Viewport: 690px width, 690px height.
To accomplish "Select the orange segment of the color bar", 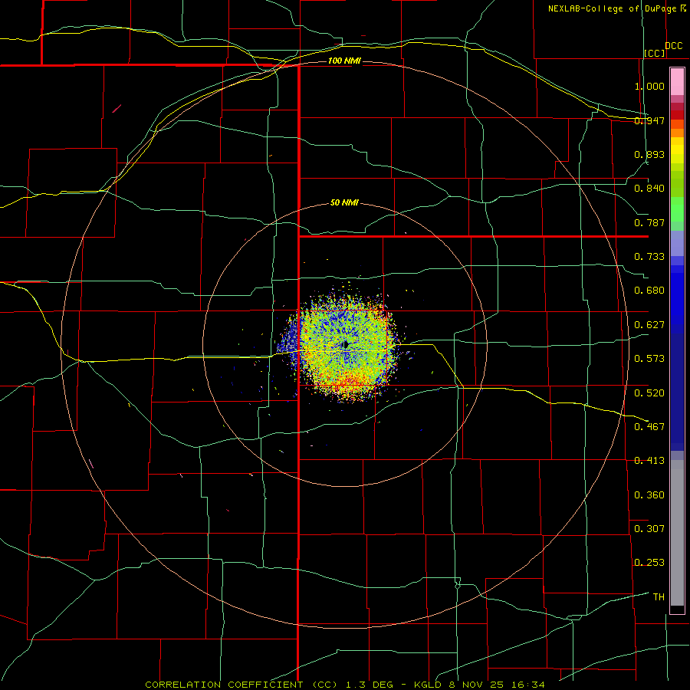I will click(677, 129).
